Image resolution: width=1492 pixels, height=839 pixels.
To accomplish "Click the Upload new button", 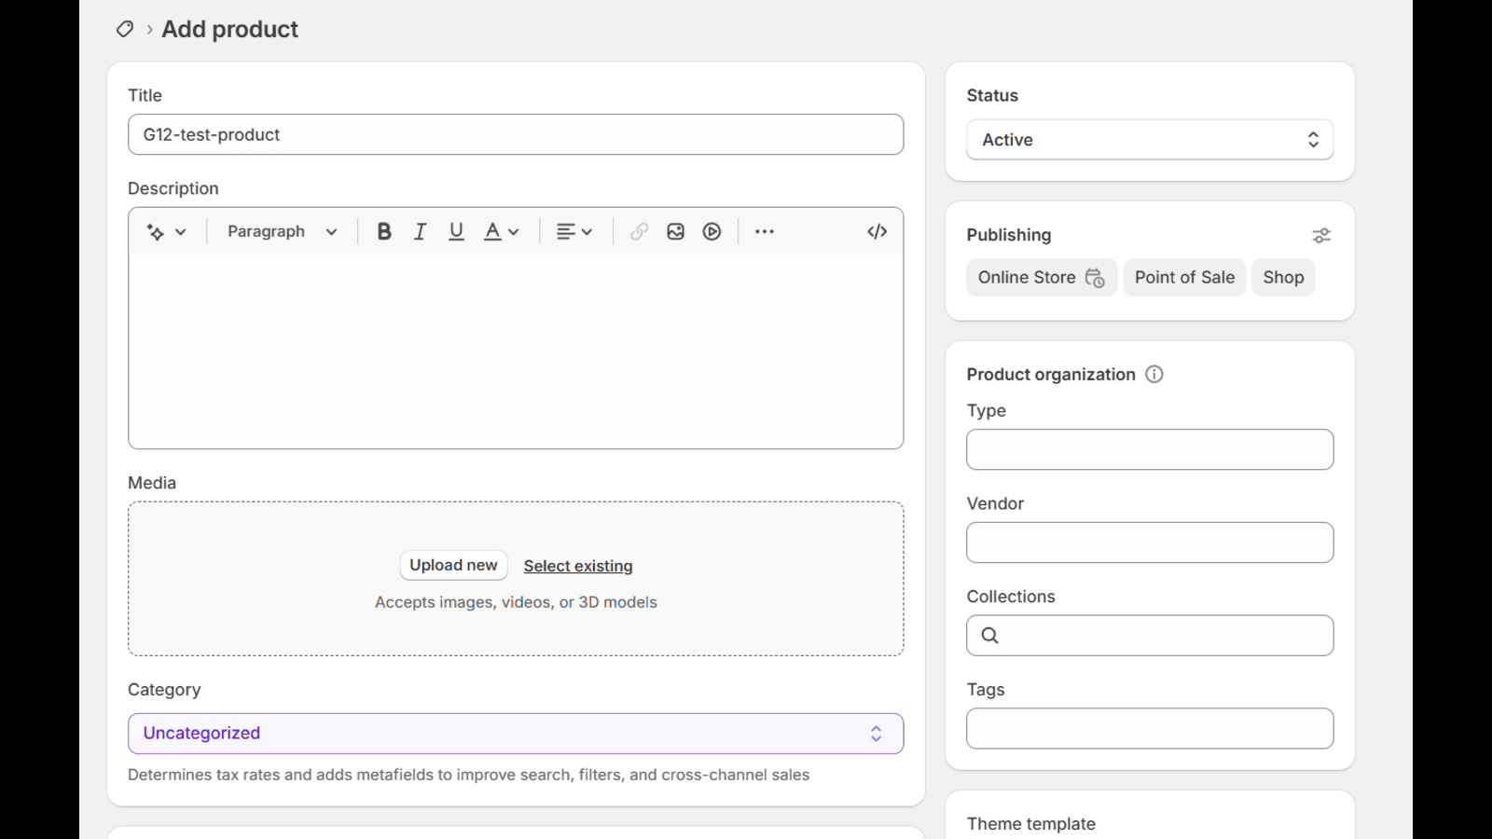I will point(453,565).
